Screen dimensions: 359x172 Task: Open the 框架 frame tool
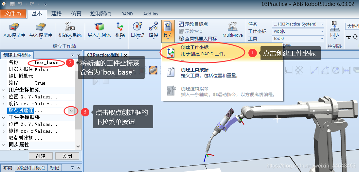click(x=120, y=30)
